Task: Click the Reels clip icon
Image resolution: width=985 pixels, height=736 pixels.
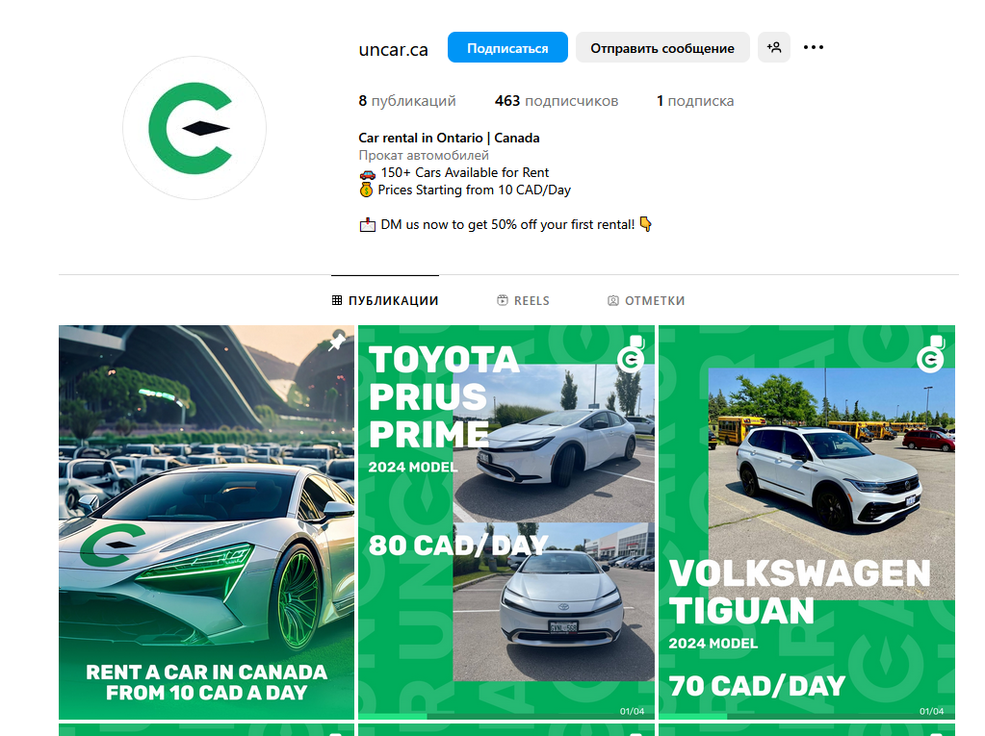Action: 502,300
